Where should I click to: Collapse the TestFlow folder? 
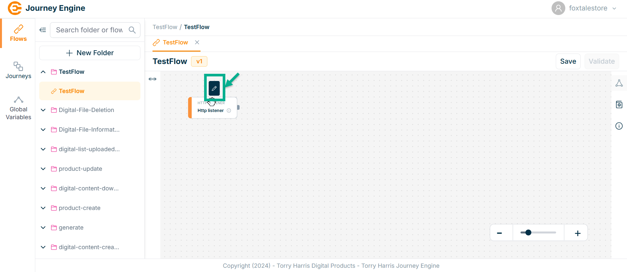tap(43, 72)
